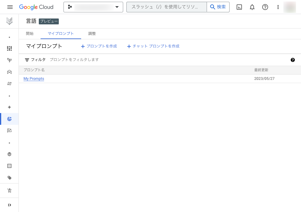Open the three-dot options menu
This screenshot has width=301, height=212.
(x=278, y=7)
